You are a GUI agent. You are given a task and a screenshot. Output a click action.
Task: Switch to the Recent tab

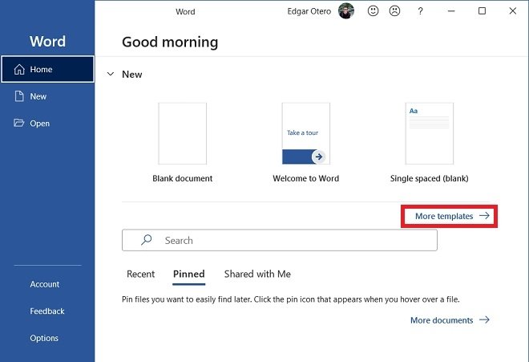[140, 274]
